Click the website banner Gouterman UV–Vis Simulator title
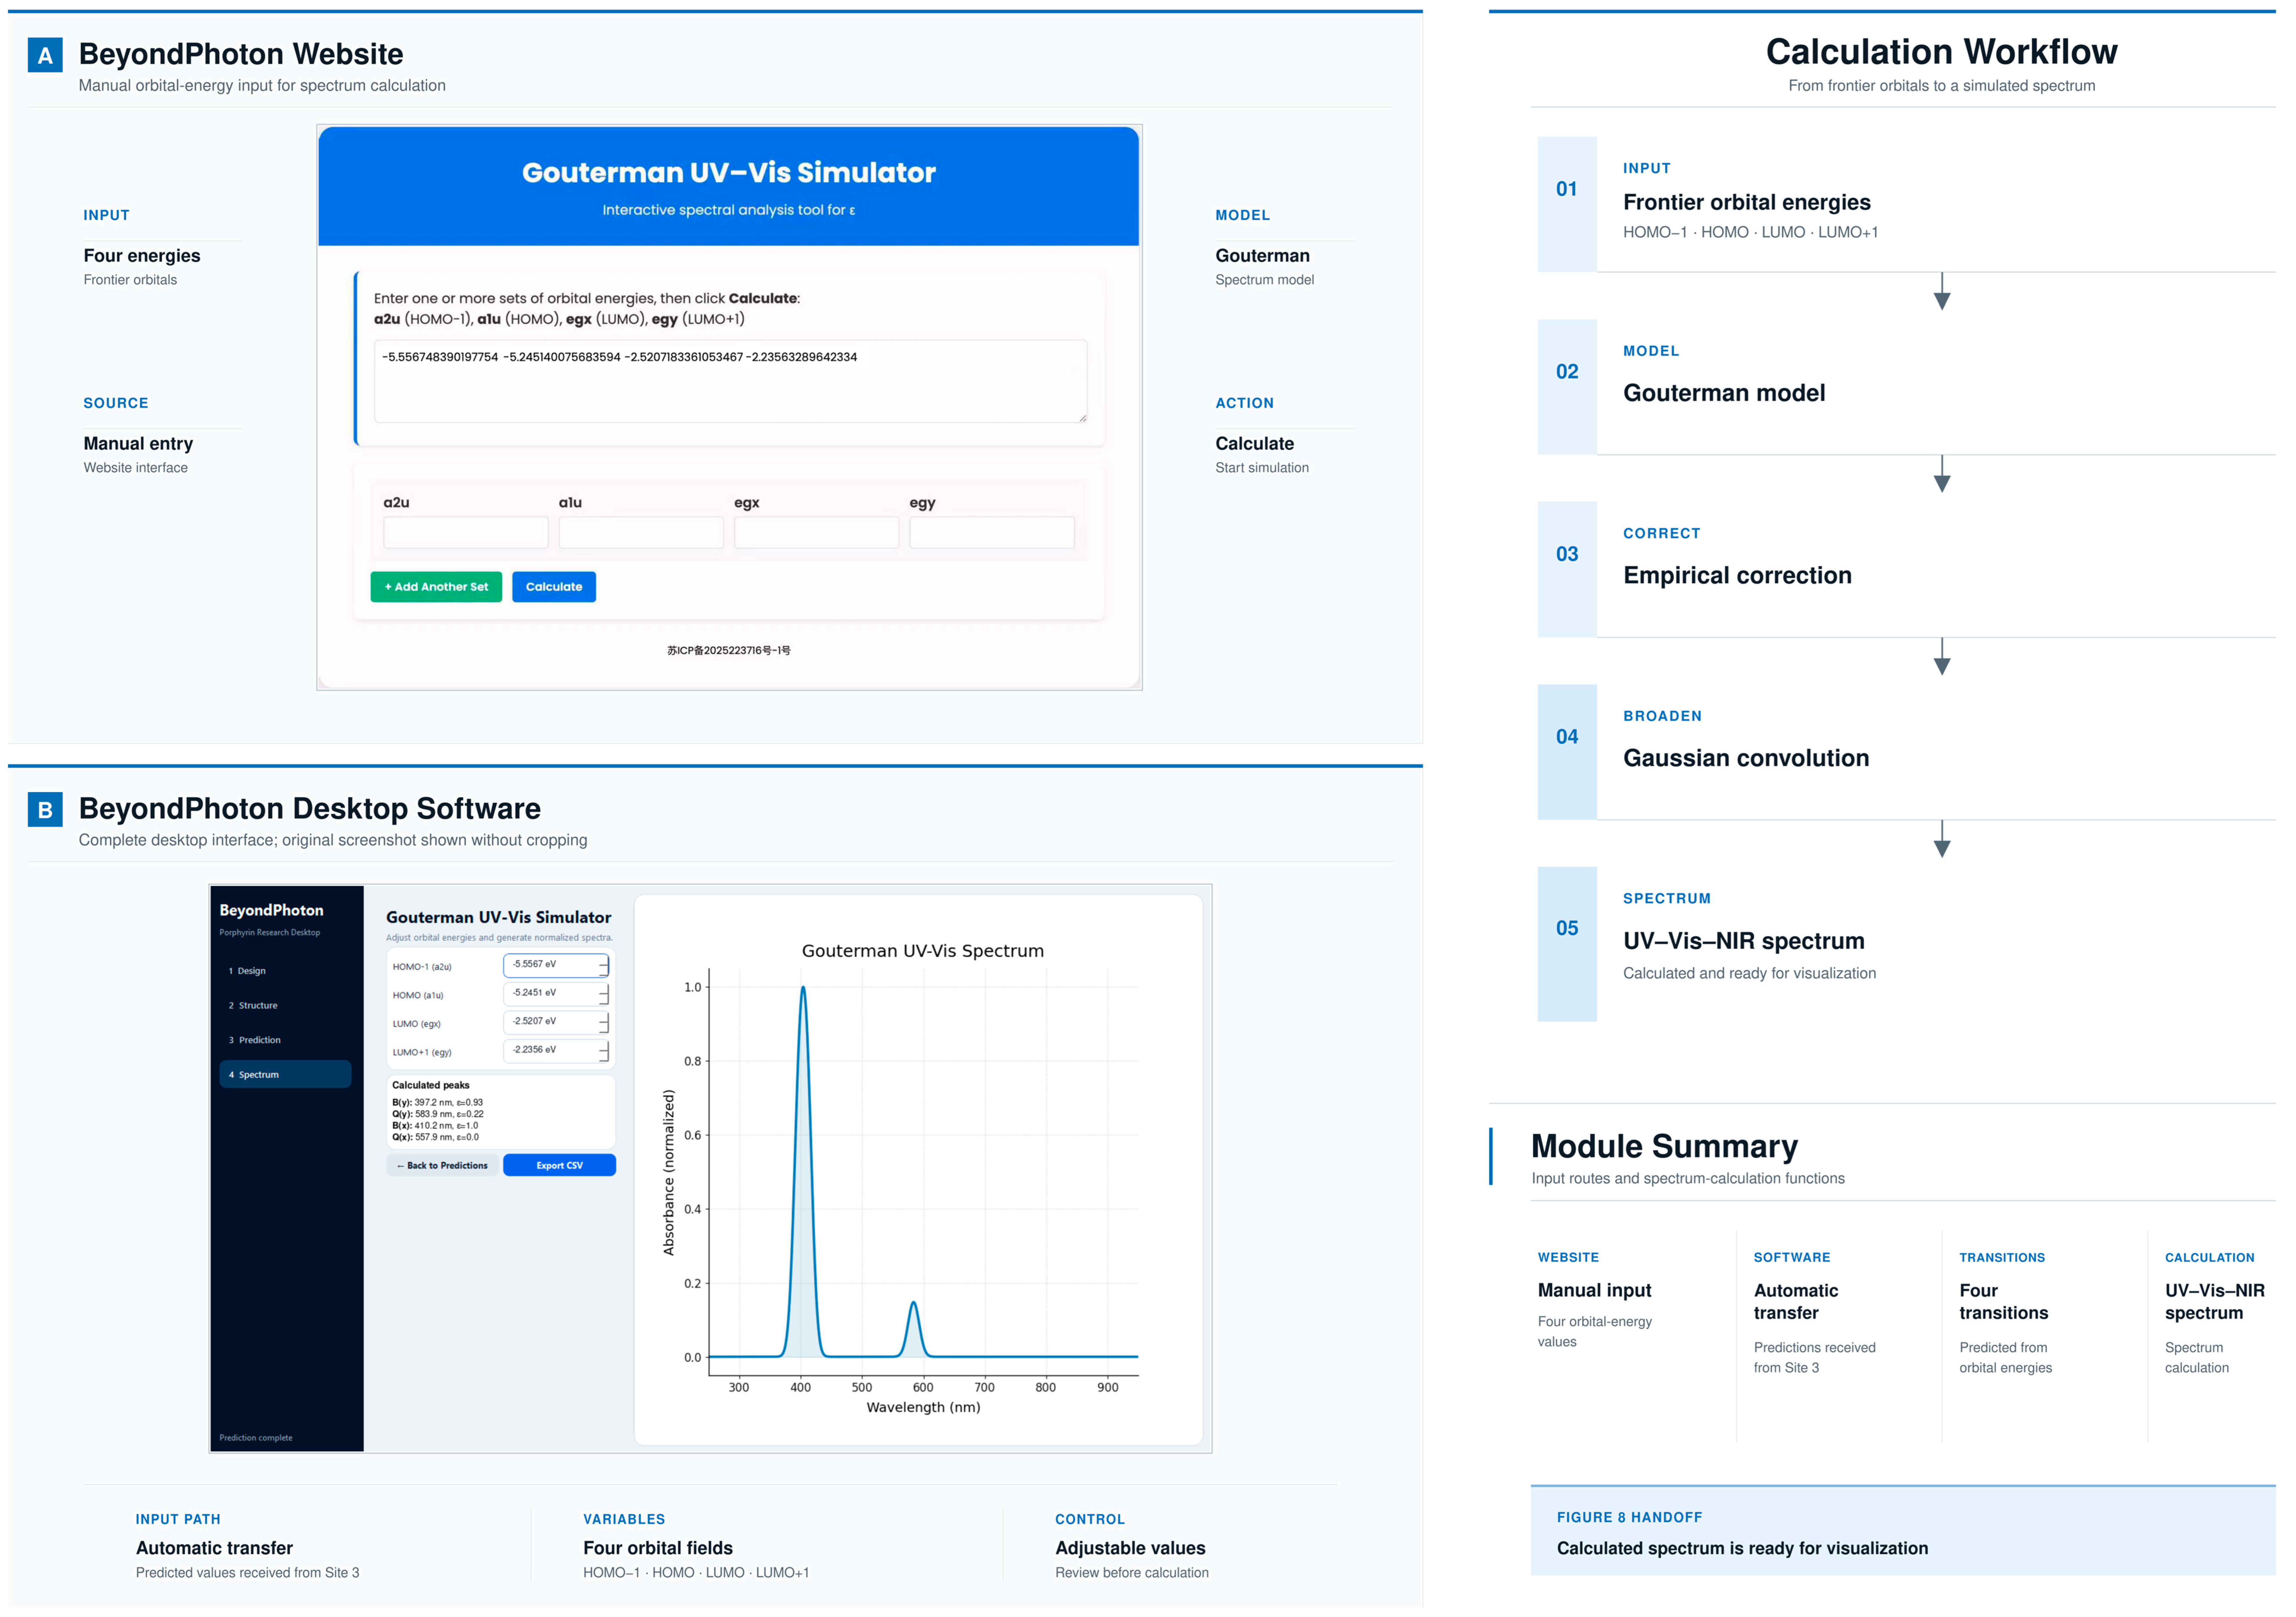 point(729,173)
